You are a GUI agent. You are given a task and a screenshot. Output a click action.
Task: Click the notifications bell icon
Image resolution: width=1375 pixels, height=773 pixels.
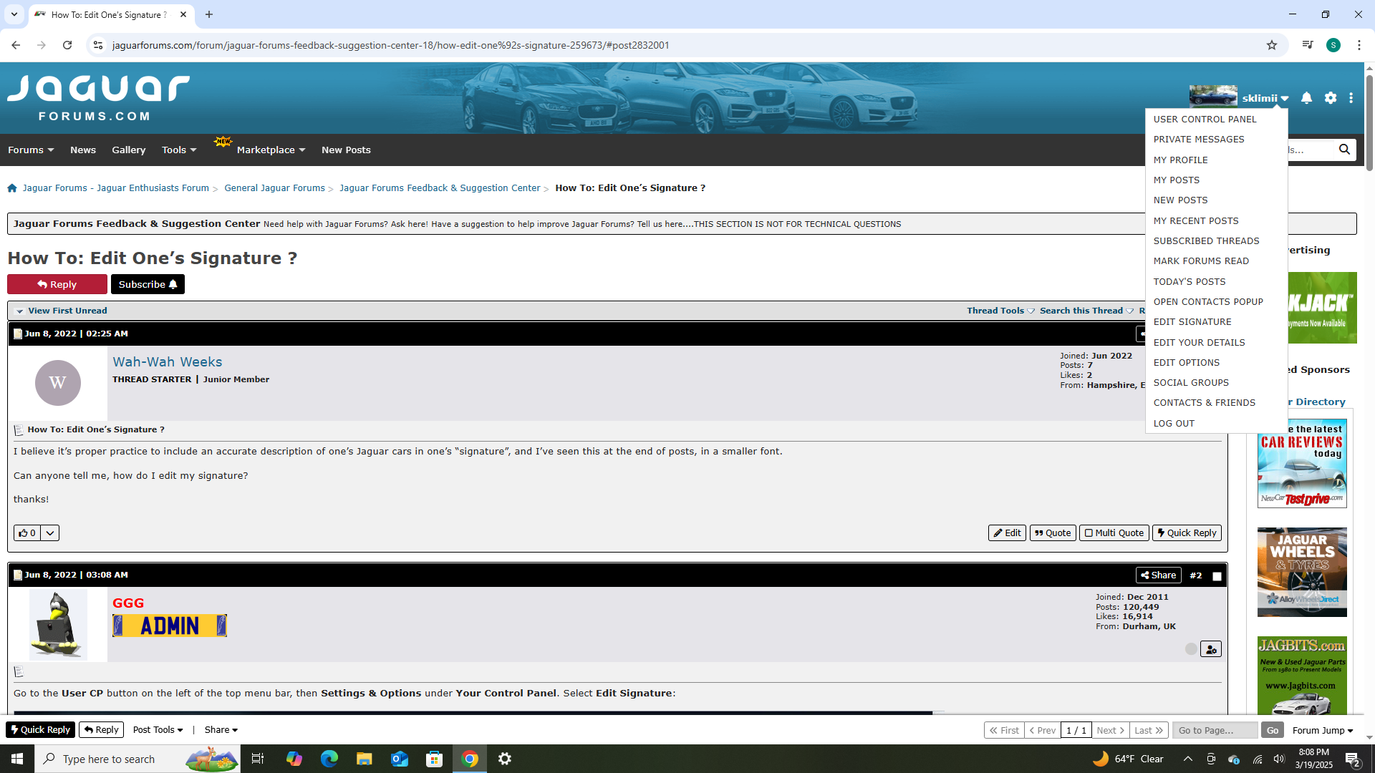coord(1306,98)
